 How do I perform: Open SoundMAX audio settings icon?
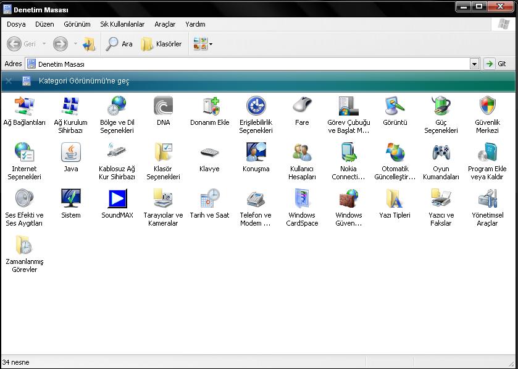pyautogui.click(x=117, y=199)
